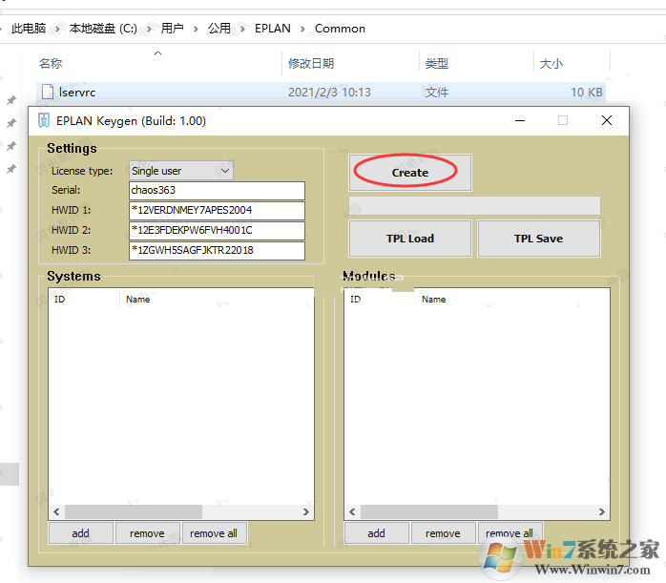The height and width of the screenshot is (583, 666).
Task: Click into the Serial text field
Action: coord(216,191)
